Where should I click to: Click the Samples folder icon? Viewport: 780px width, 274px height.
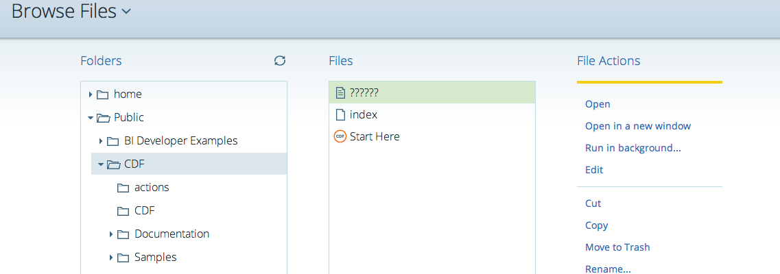pyautogui.click(x=123, y=258)
